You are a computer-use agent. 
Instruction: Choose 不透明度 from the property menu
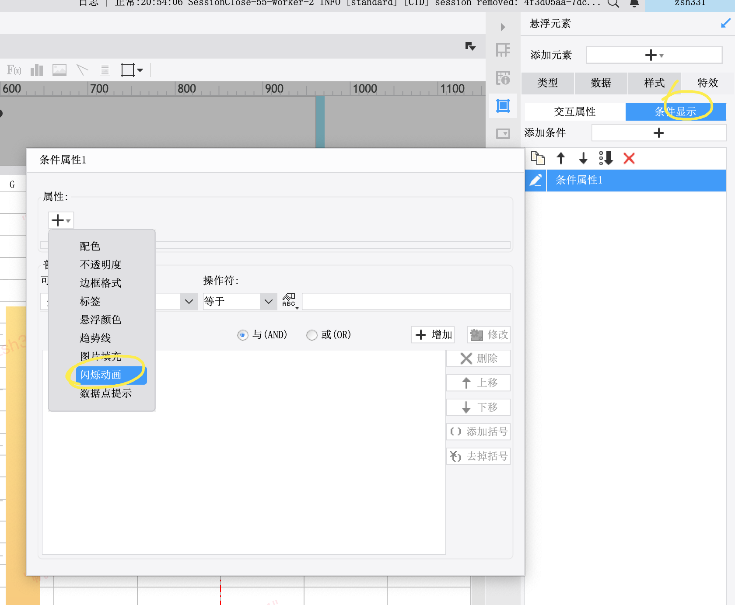click(x=101, y=265)
